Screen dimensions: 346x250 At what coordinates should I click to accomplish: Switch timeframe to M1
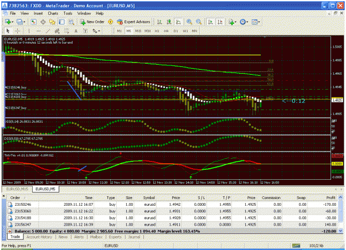[119, 31]
